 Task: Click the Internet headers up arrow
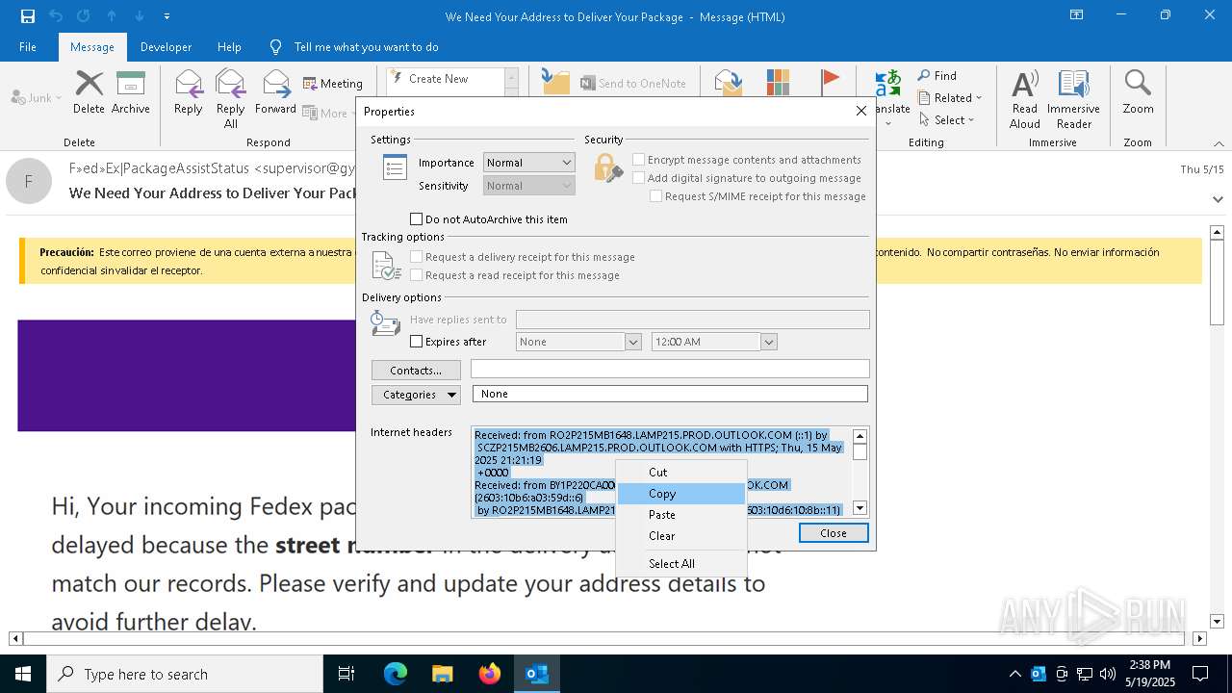pyautogui.click(x=860, y=436)
